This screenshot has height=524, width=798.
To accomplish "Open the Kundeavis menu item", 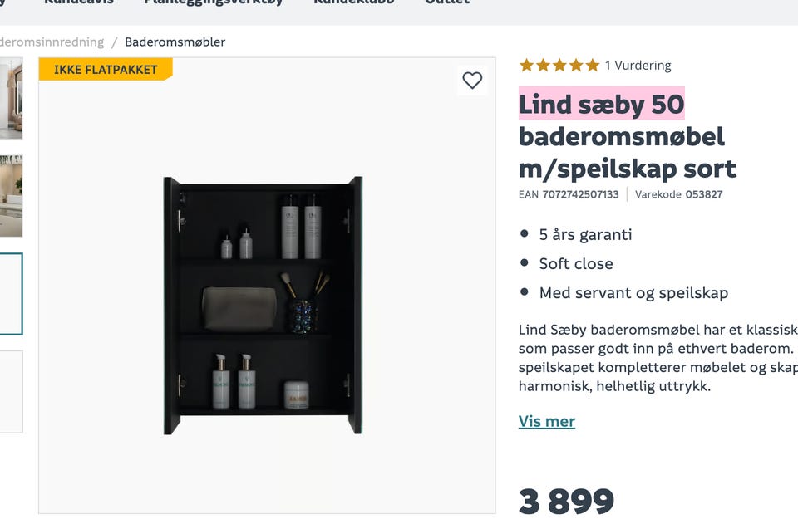I will 78,2.
